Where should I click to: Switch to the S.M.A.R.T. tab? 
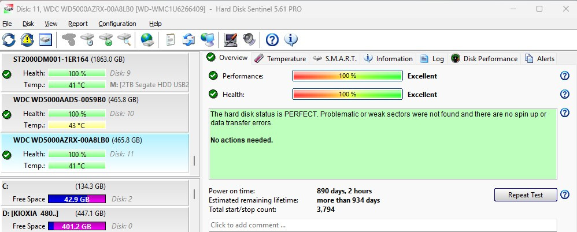click(335, 58)
